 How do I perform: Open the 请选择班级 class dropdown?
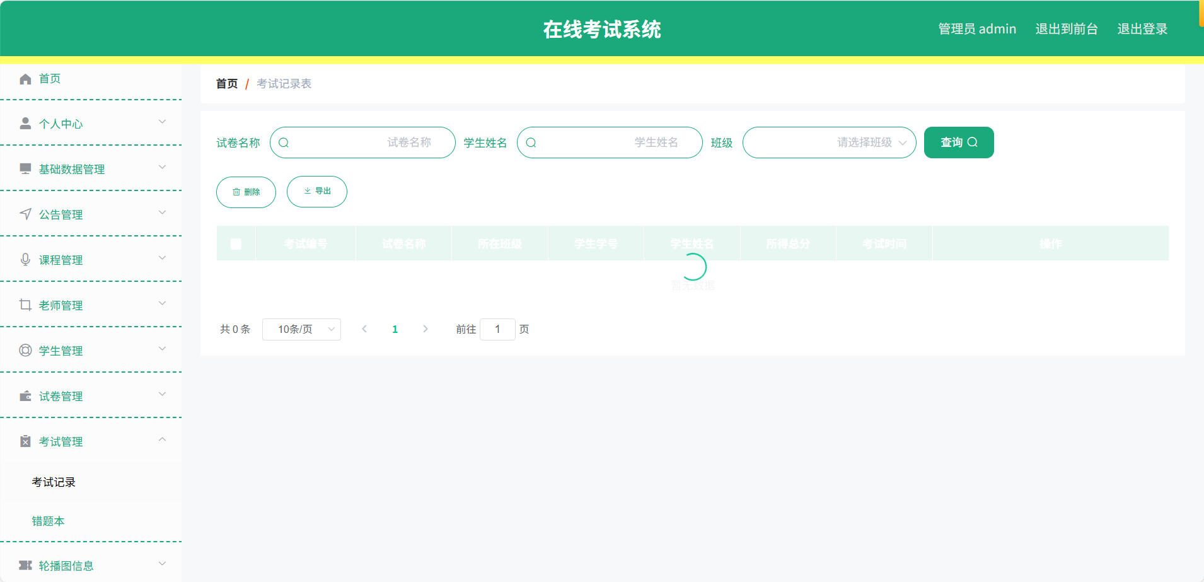pyautogui.click(x=829, y=143)
